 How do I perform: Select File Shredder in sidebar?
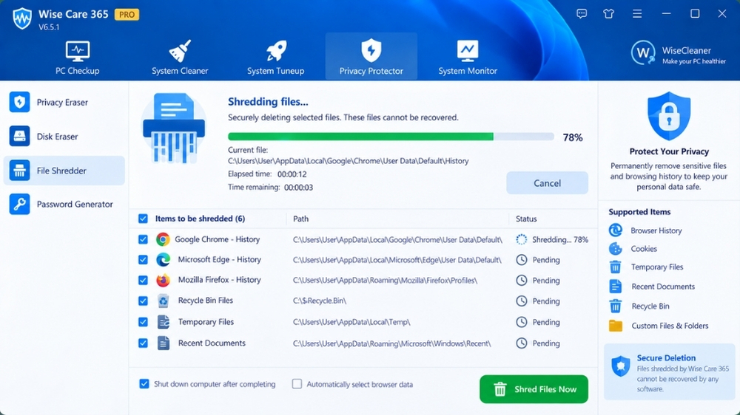point(64,171)
